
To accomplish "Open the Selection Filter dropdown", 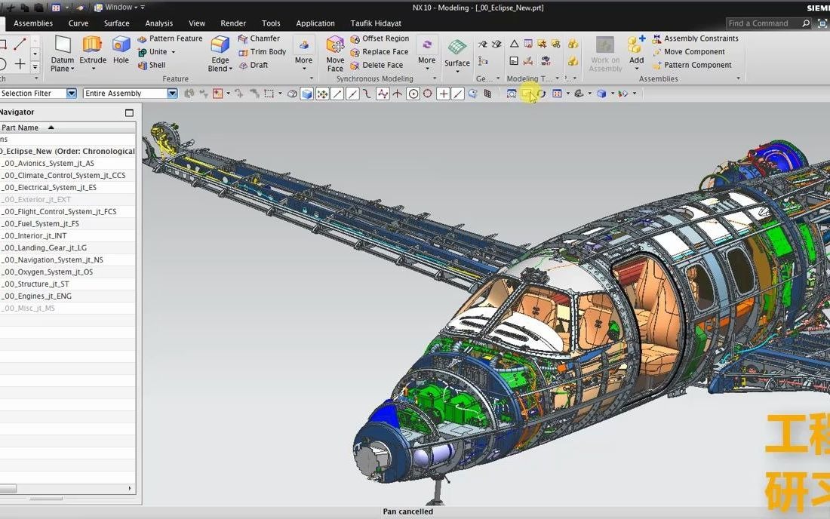I will point(72,94).
